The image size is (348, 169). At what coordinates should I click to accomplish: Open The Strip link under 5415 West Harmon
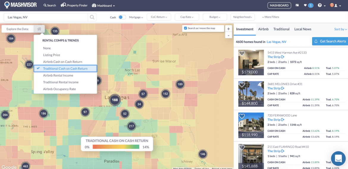point(276,57)
